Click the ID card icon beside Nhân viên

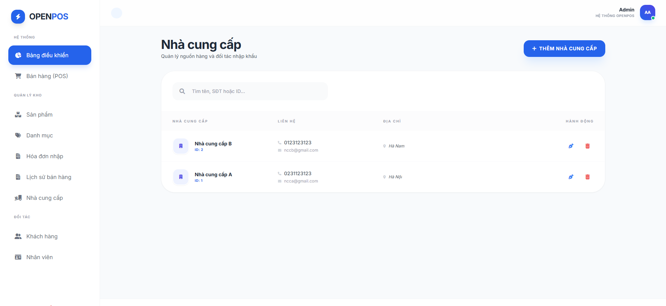(x=18, y=257)
